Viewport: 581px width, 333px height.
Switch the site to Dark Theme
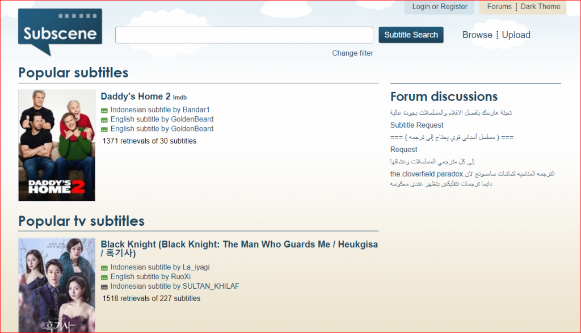coord(540,7)
